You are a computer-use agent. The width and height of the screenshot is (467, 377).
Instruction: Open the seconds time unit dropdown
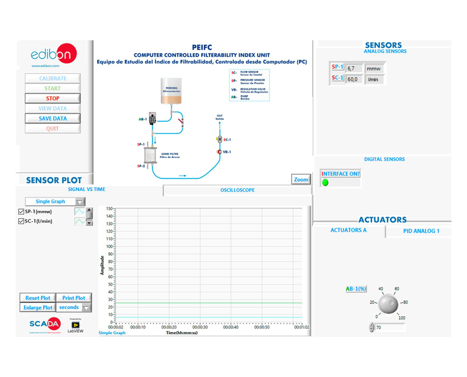(86, 308)
